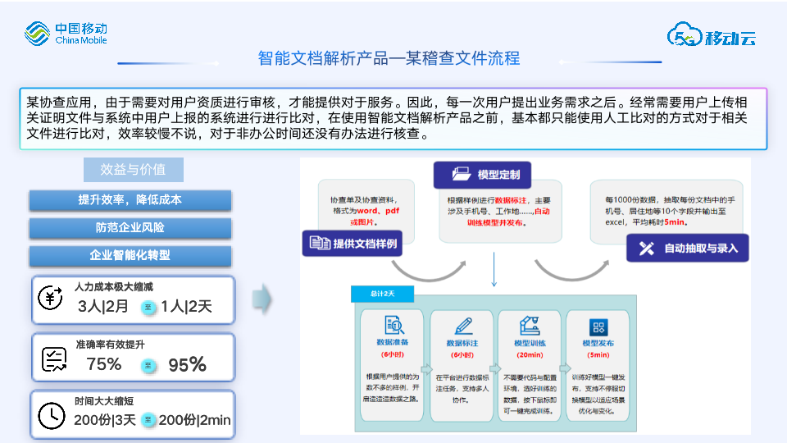Click the value 200份|2min

[x=195, y=420]
